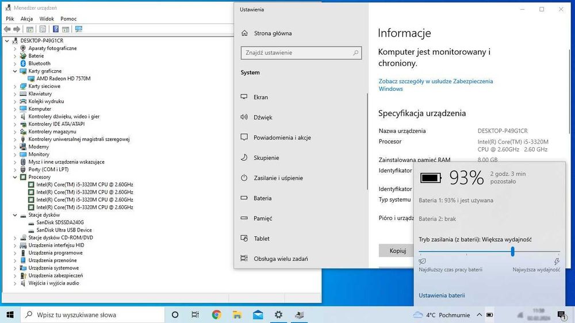Click the Bluetooth icon in device tree

pos(23,63)
